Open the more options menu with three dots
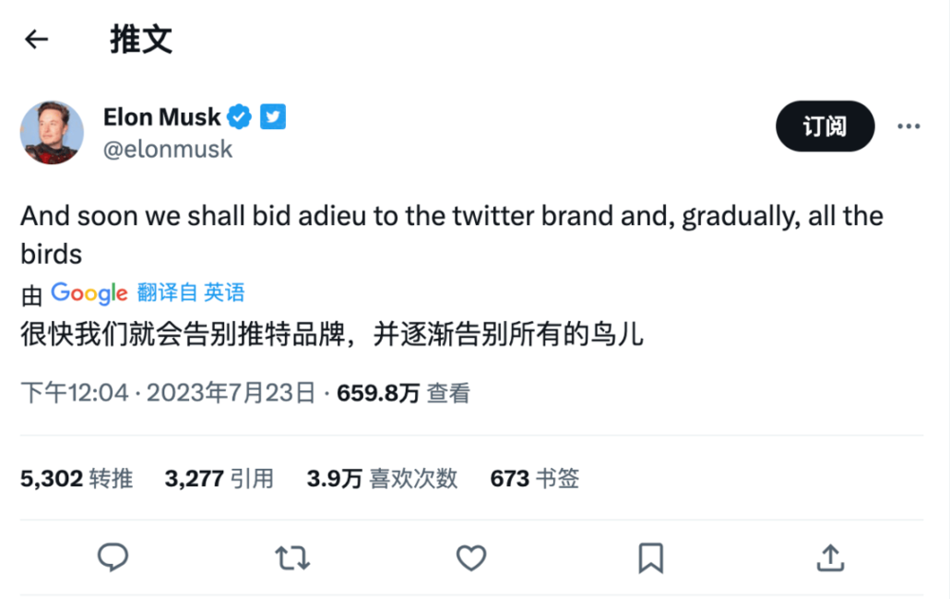The width and height of the screenshot is (950, 599). [908, 125]
